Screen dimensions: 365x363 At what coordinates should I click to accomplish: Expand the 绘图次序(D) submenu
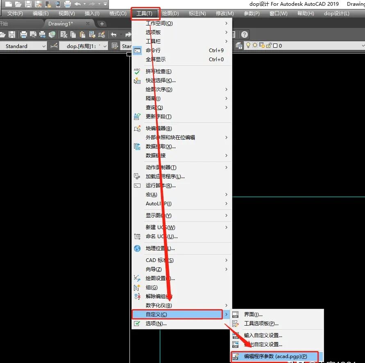coord(182,90)
